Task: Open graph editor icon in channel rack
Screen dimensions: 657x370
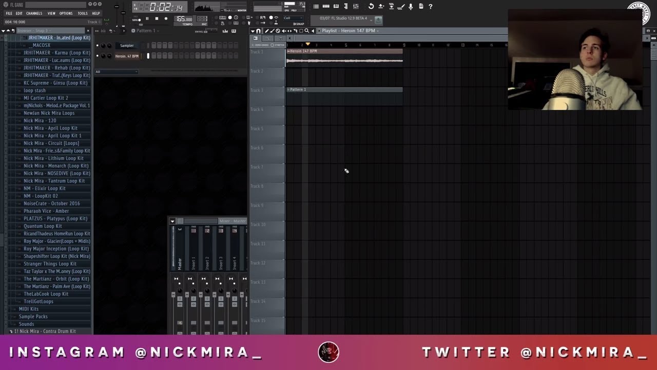Action: (x=225, y=31)
